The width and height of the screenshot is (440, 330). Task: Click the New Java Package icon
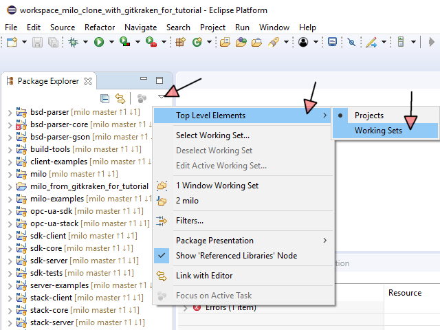(x=180, y=42)
